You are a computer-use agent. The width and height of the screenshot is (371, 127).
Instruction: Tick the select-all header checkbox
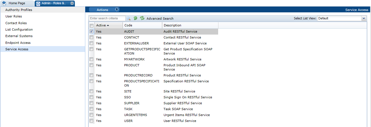pos(91,26)
